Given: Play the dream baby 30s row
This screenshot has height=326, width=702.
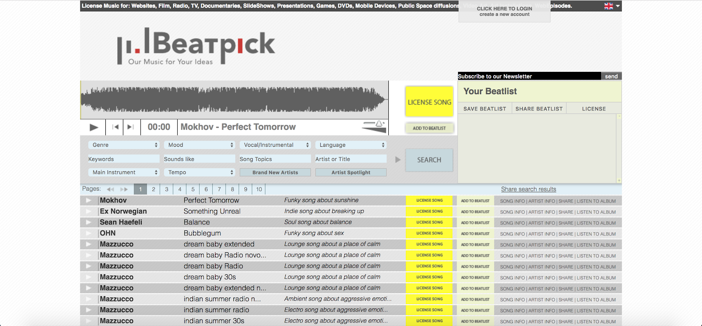Looking at the screenshot, I should pyautogui.click(x=89, y=277).
